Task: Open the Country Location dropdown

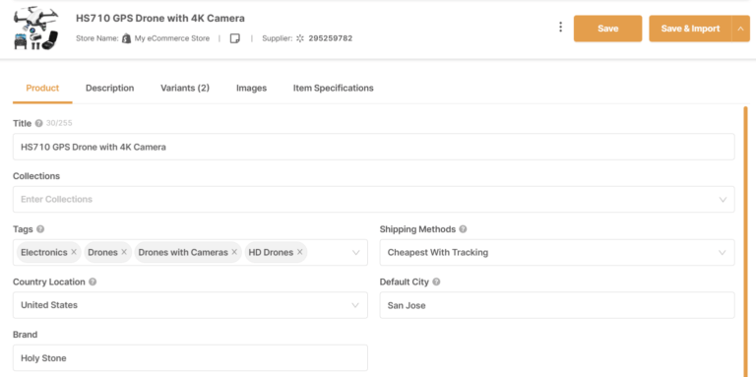Action: [190, 305]
